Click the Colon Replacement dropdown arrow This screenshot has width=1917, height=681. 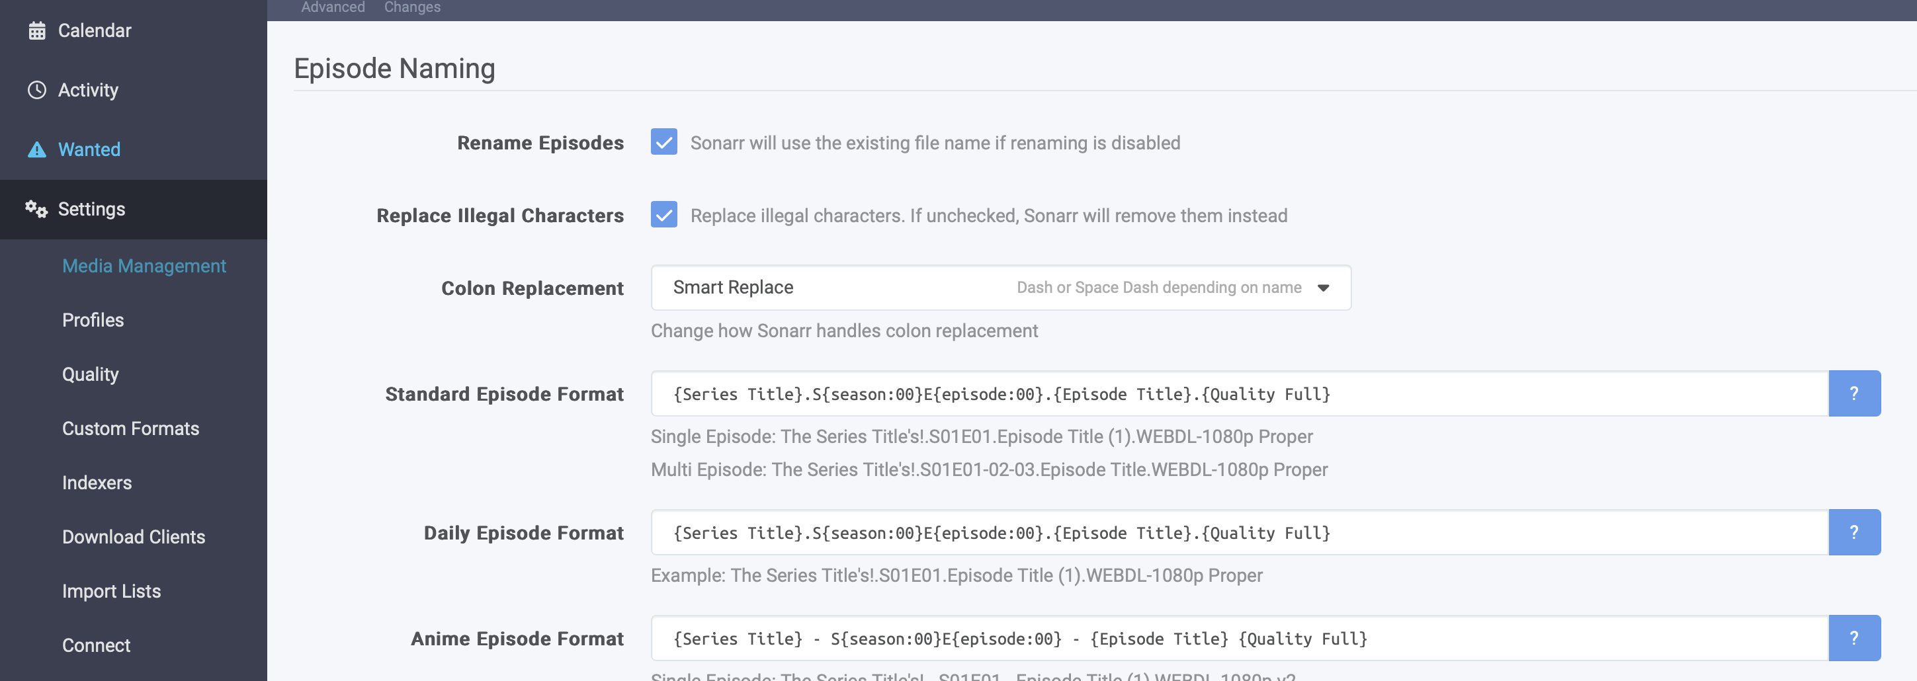click(1322, 288)
